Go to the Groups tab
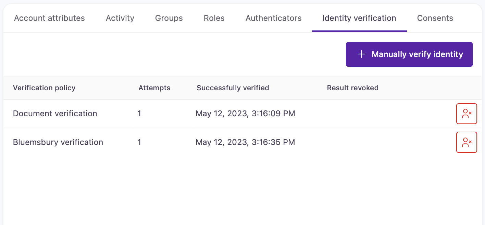This screenshot has width=485, height=225. click(169, 18)
